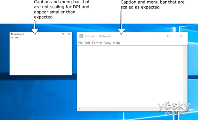
Task: Click the Win32Project1 app icon in title bar
Action: 12,34
